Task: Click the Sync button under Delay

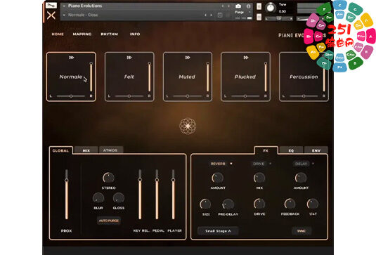Action: [x=302, y=231]
